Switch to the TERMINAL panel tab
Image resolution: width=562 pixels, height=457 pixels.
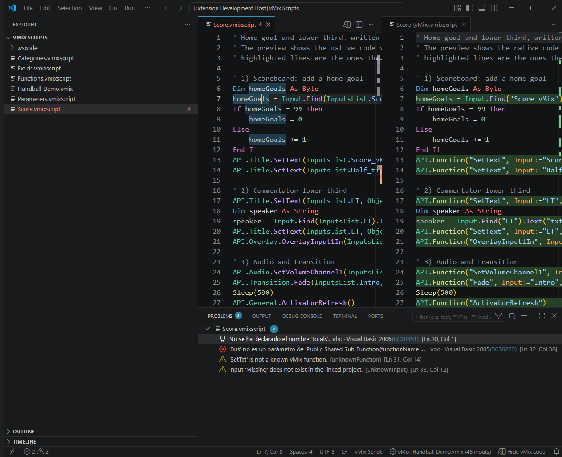click(345, 316)
